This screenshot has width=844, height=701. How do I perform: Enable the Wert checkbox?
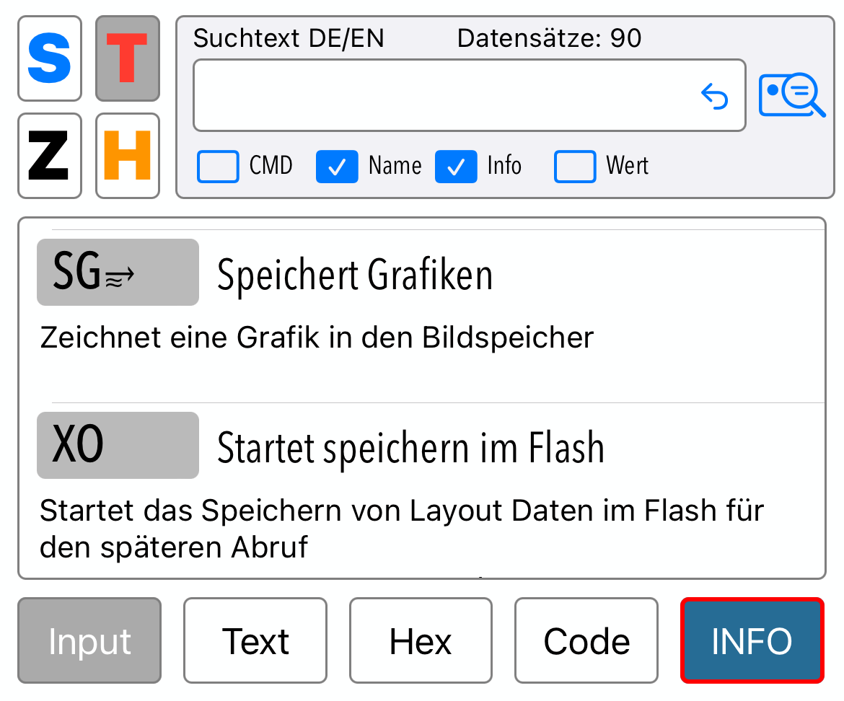click(x=575, y=167)
